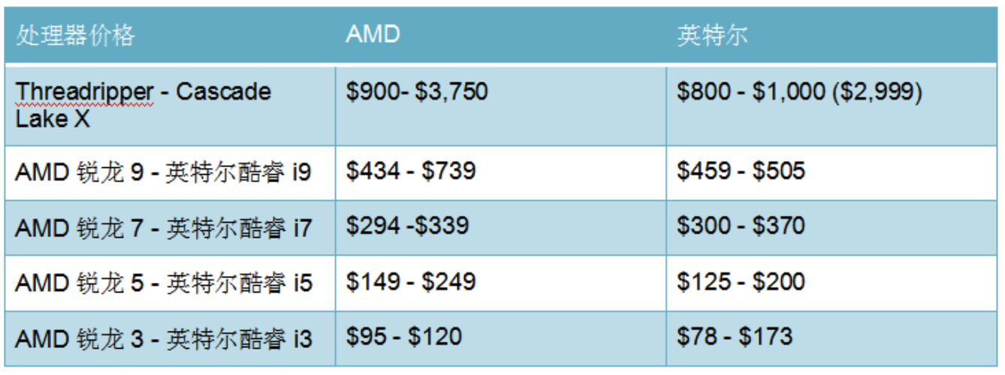Select the AMD 锐龙 7 row label
This screenshot has height=375, width=1005.
click(170, 228)
